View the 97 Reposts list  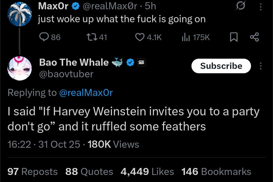32,171
